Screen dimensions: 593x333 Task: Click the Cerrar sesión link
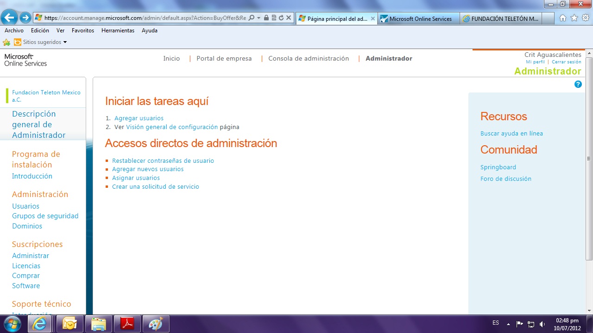(566, 62)
